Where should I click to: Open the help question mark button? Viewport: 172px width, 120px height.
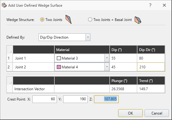pyautogui.click(x=150, y=5)
